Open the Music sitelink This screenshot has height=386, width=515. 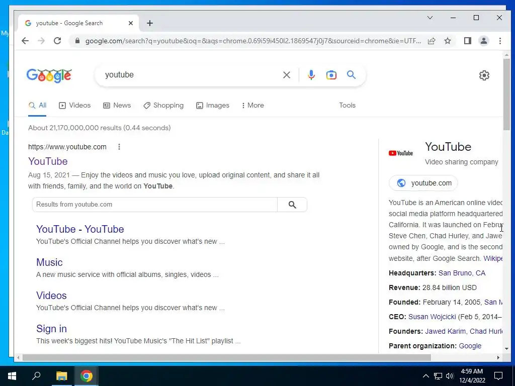[49, 262]
